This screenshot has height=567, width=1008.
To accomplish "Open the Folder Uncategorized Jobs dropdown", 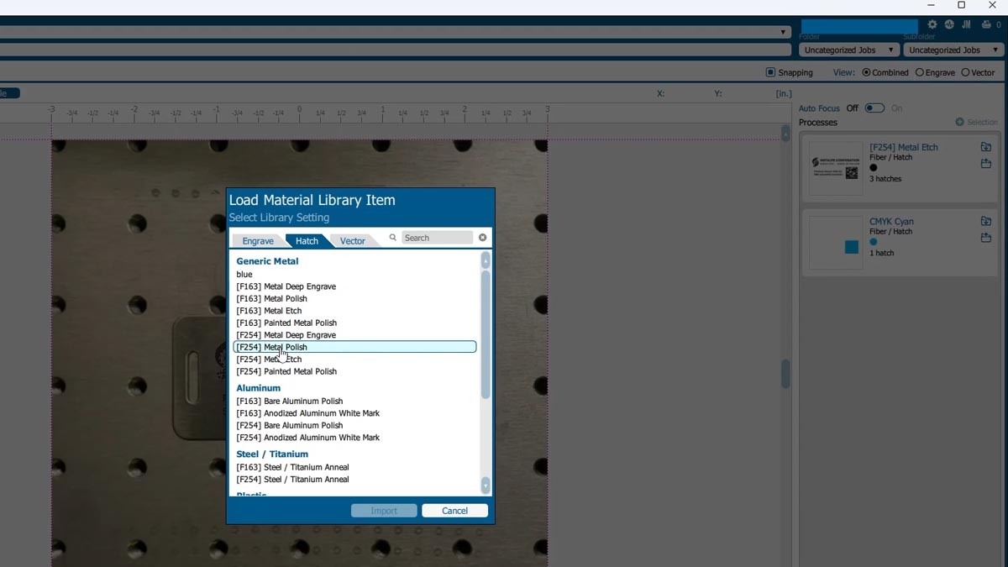I will 848,50.
